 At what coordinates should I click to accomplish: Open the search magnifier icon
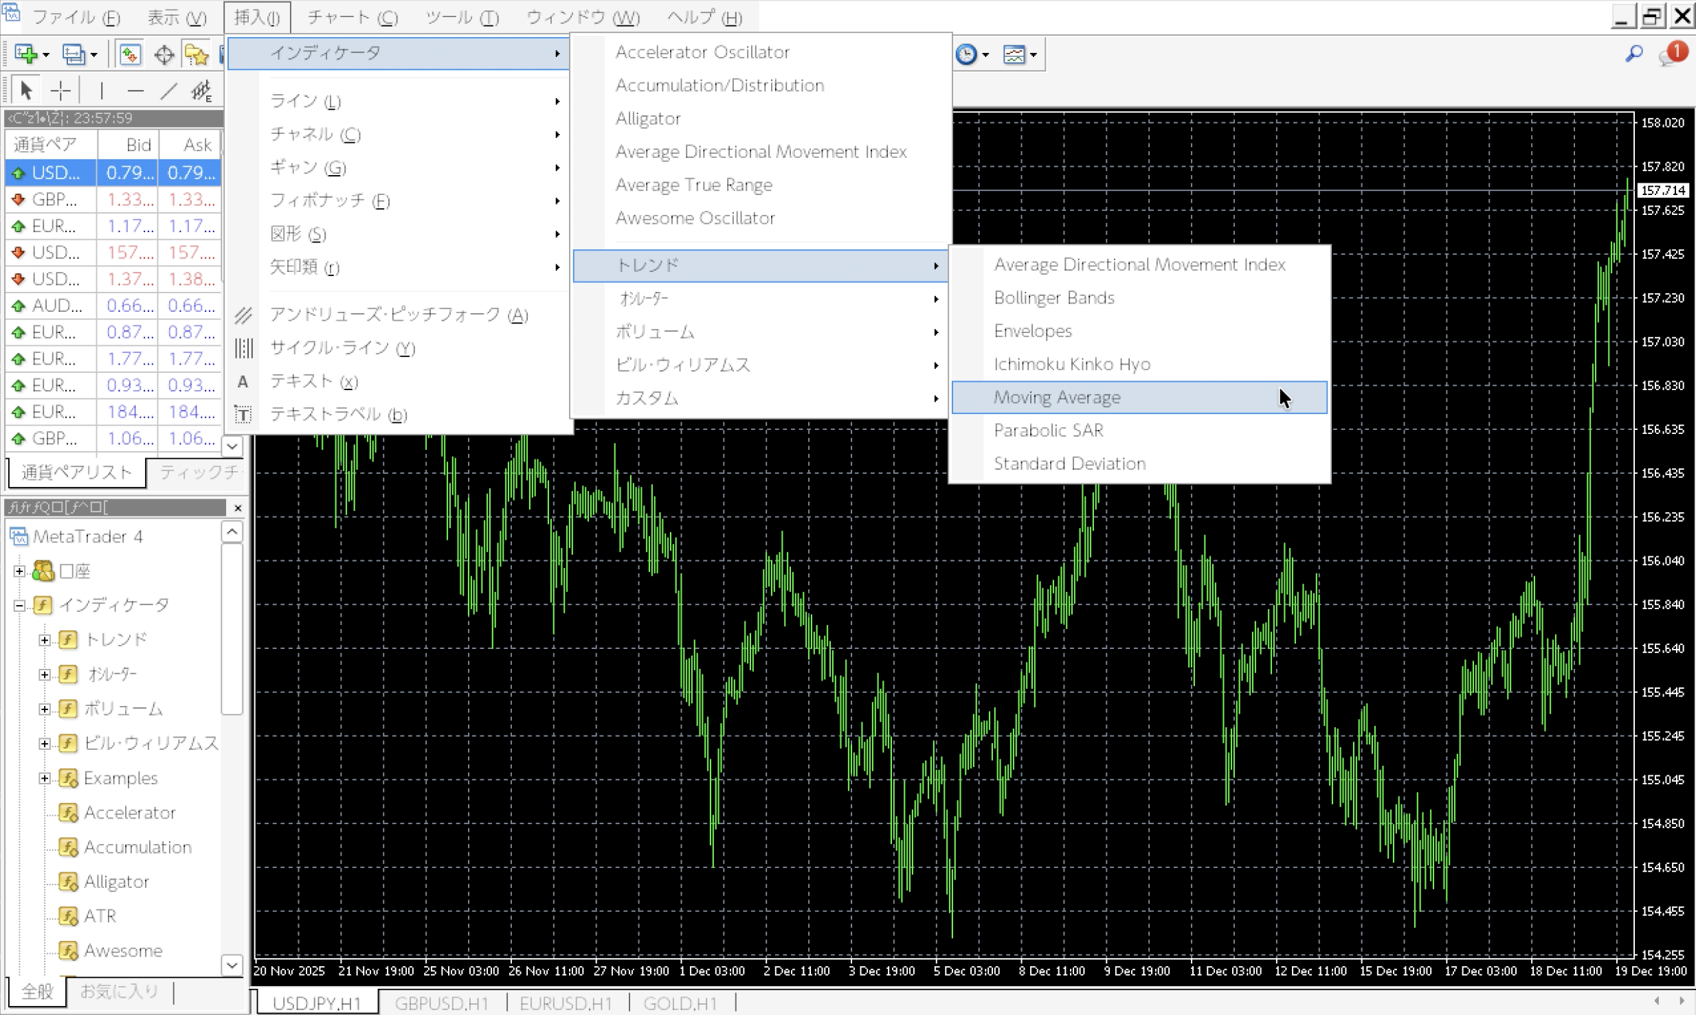coord(1634,54)
